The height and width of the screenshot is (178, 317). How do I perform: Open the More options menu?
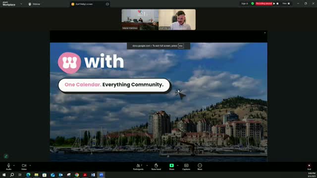tap(200, 167)
